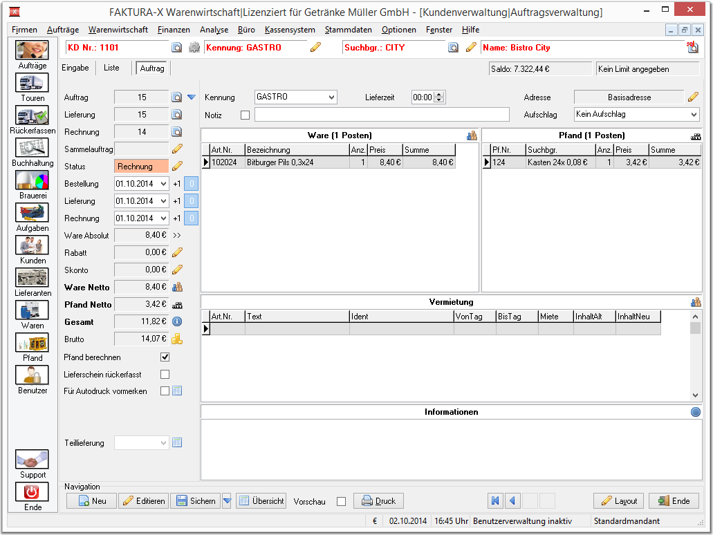Click the info icon next to Gesamt
Viewport: 713px width, 535px height.
coord(177,321)
